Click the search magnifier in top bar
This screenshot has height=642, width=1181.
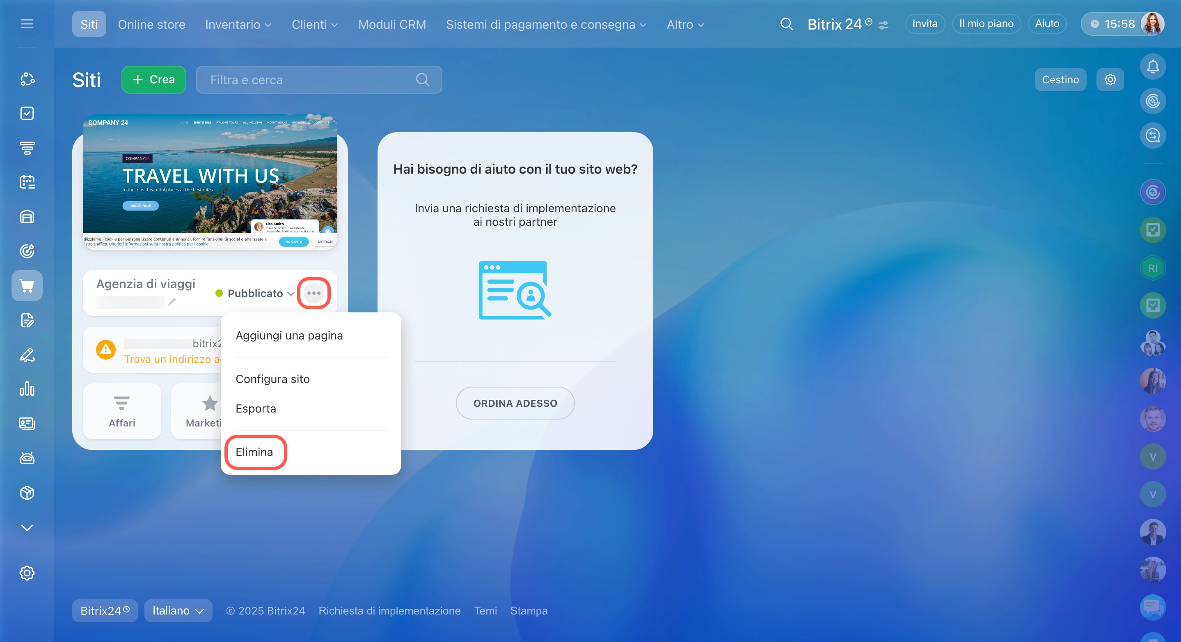[786, 24]
